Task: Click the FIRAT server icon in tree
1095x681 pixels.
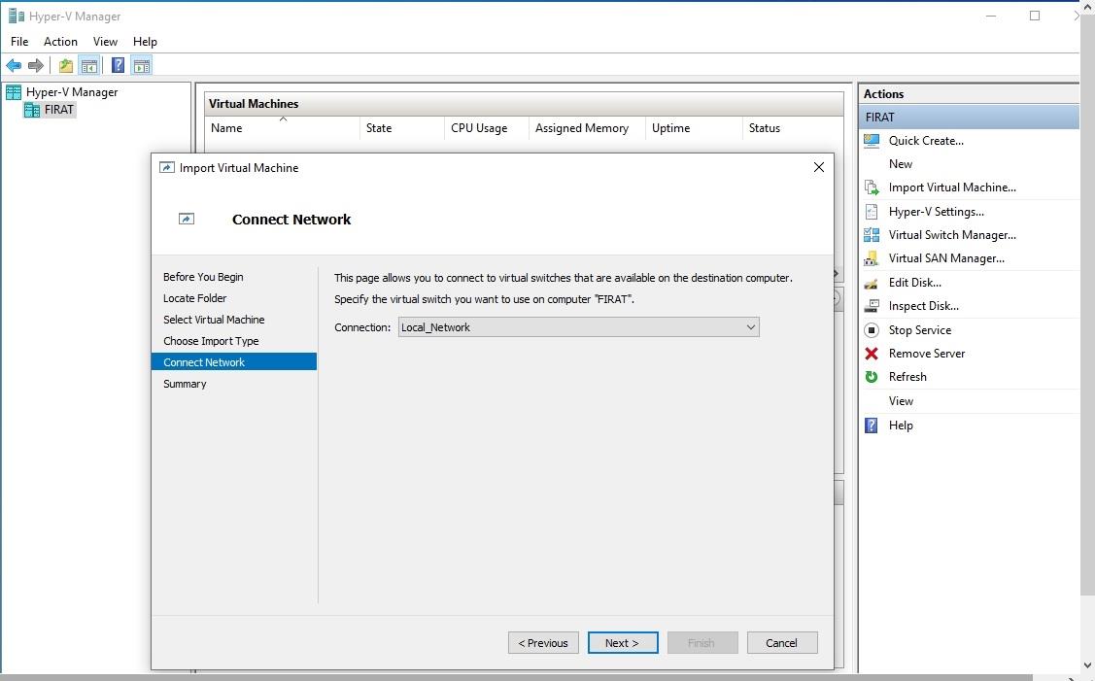Action: pyautogui.click(x=31, y=110)
